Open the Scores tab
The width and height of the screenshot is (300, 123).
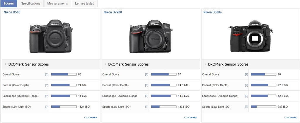(8, 3)
